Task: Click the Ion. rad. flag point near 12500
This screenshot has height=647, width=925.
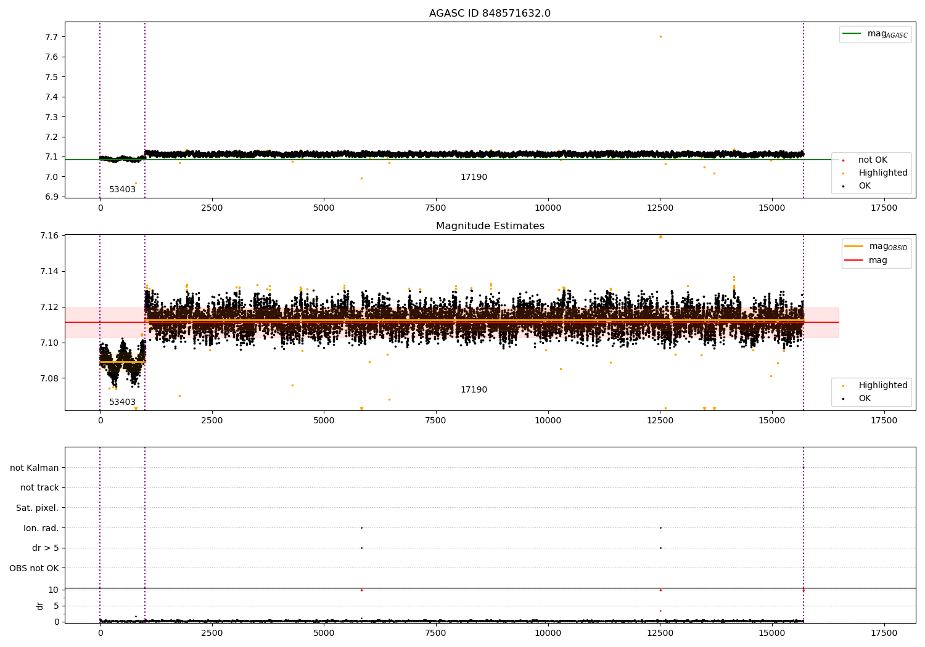Action: point(660,528)
